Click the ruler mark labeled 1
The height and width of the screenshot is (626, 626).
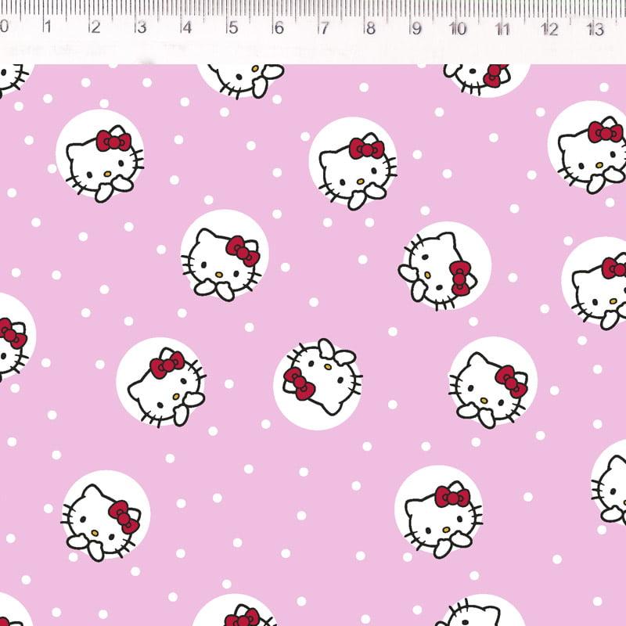pyautogui.click(x=48, y=27)
